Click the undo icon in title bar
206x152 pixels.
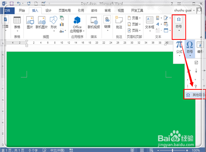19,3
